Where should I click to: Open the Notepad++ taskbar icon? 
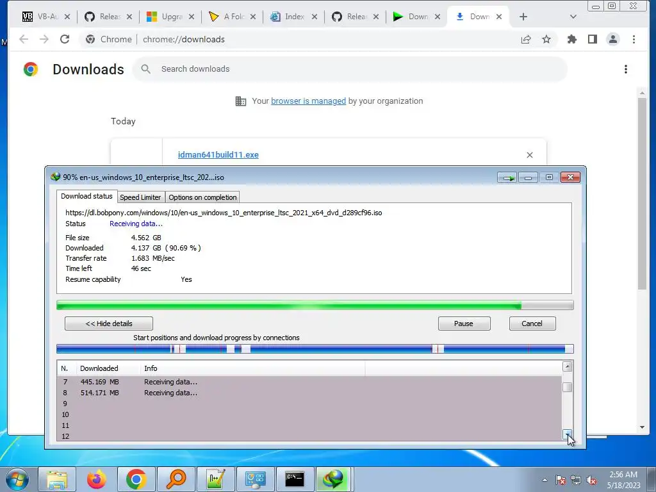click(x=215, y=479)
